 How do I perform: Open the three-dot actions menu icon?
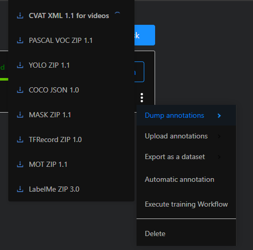(142, 98)
